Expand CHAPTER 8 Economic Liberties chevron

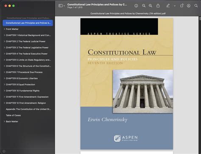click(4, 78)
